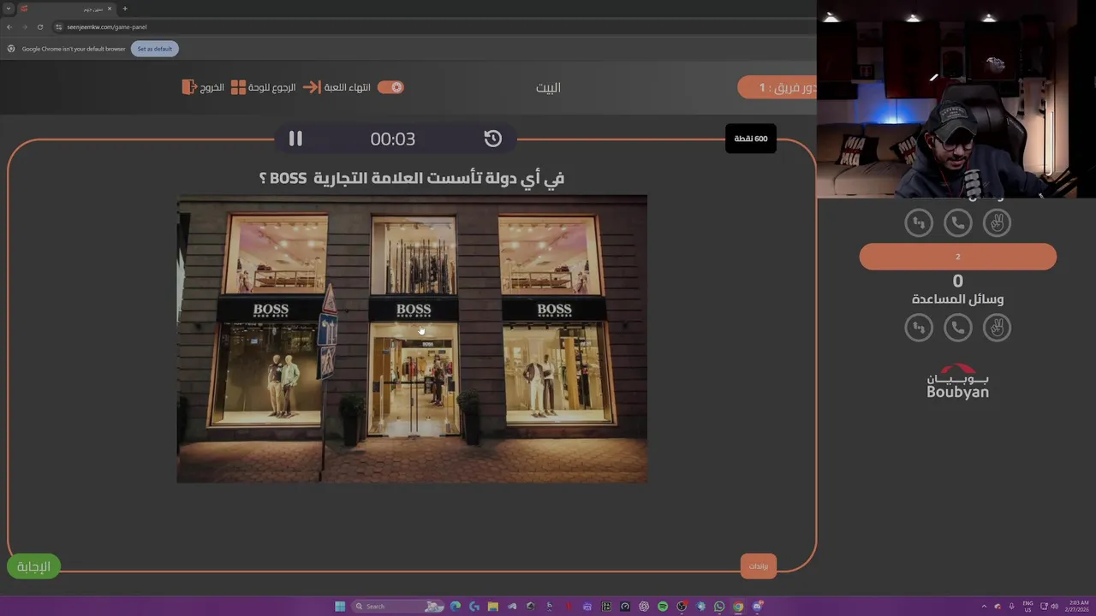
Task: Reset the timer with the rewind clock icon
Action: pyautogui.click(x=492, y=139)
